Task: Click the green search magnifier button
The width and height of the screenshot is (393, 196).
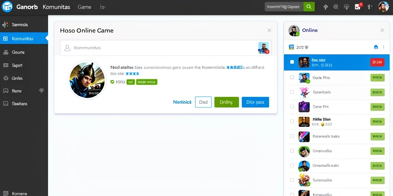Action: (x=309, y=7)
